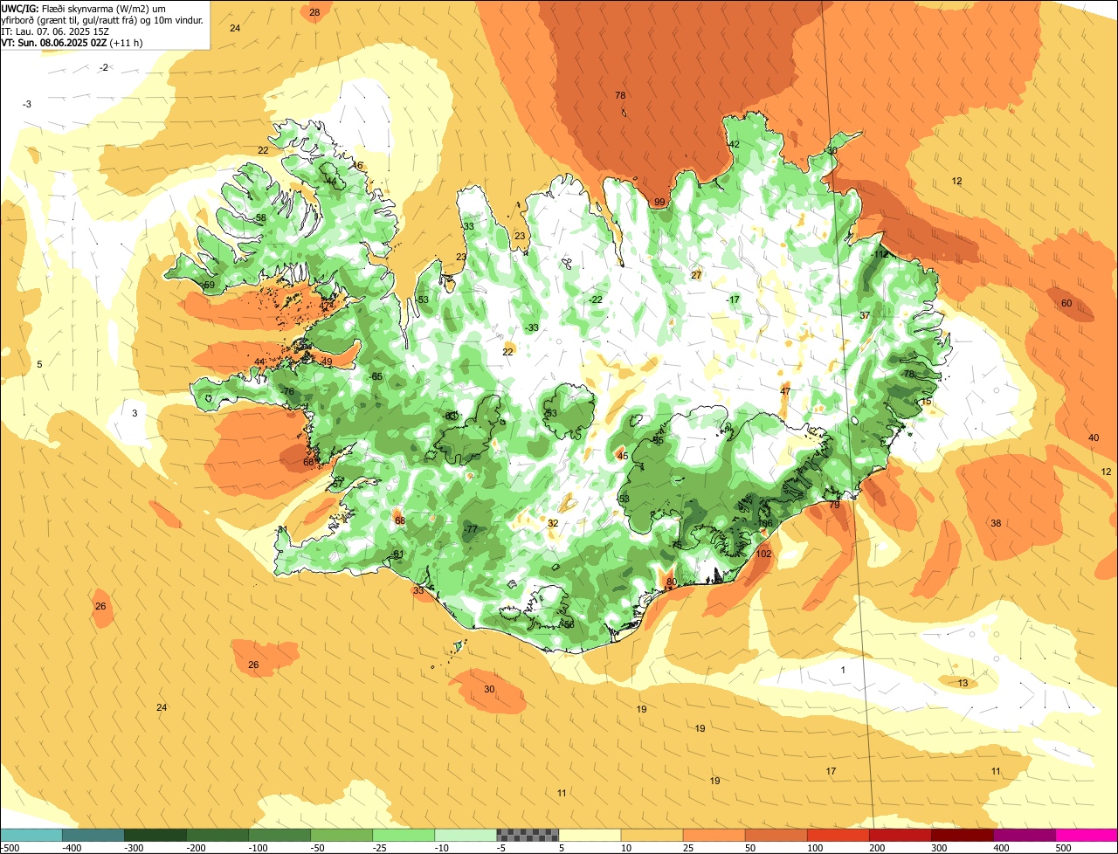Viewport: 1118px width, 854px height.
Task: Click the value 30 south of the Westman Islands
Action: coord(489,690)
